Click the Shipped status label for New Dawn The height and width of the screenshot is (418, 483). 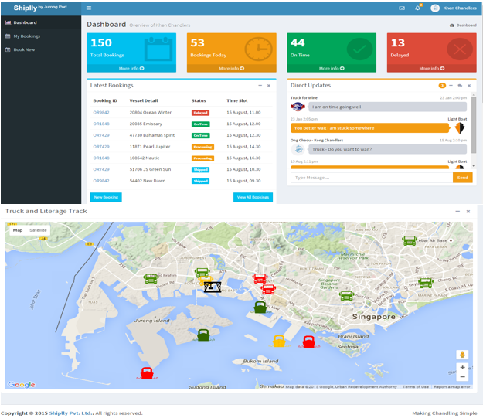[200, 181]
